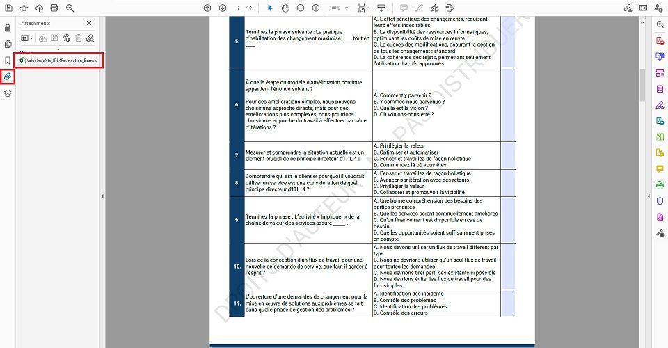Screen dimensions: 668x348
Task: Click the scrollbar up arrow
Action: (642, 22)
